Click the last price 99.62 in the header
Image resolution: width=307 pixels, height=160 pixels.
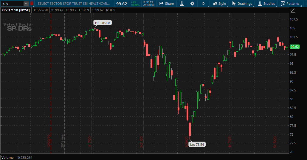click(122, 4)
